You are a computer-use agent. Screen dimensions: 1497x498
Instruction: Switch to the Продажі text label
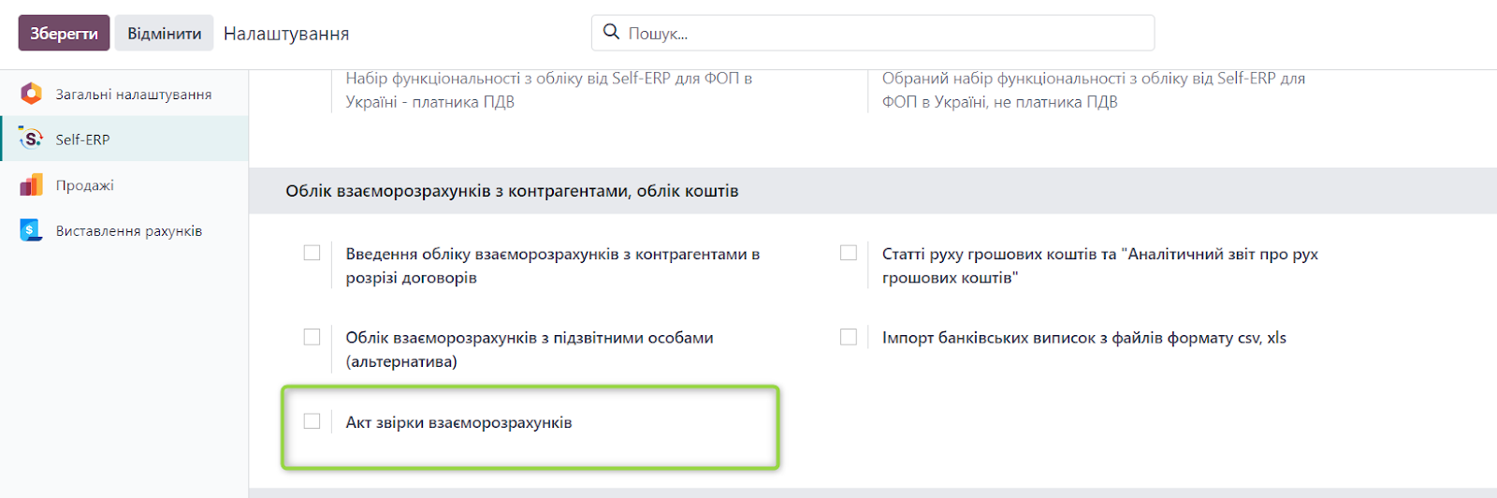pos(85,185)
